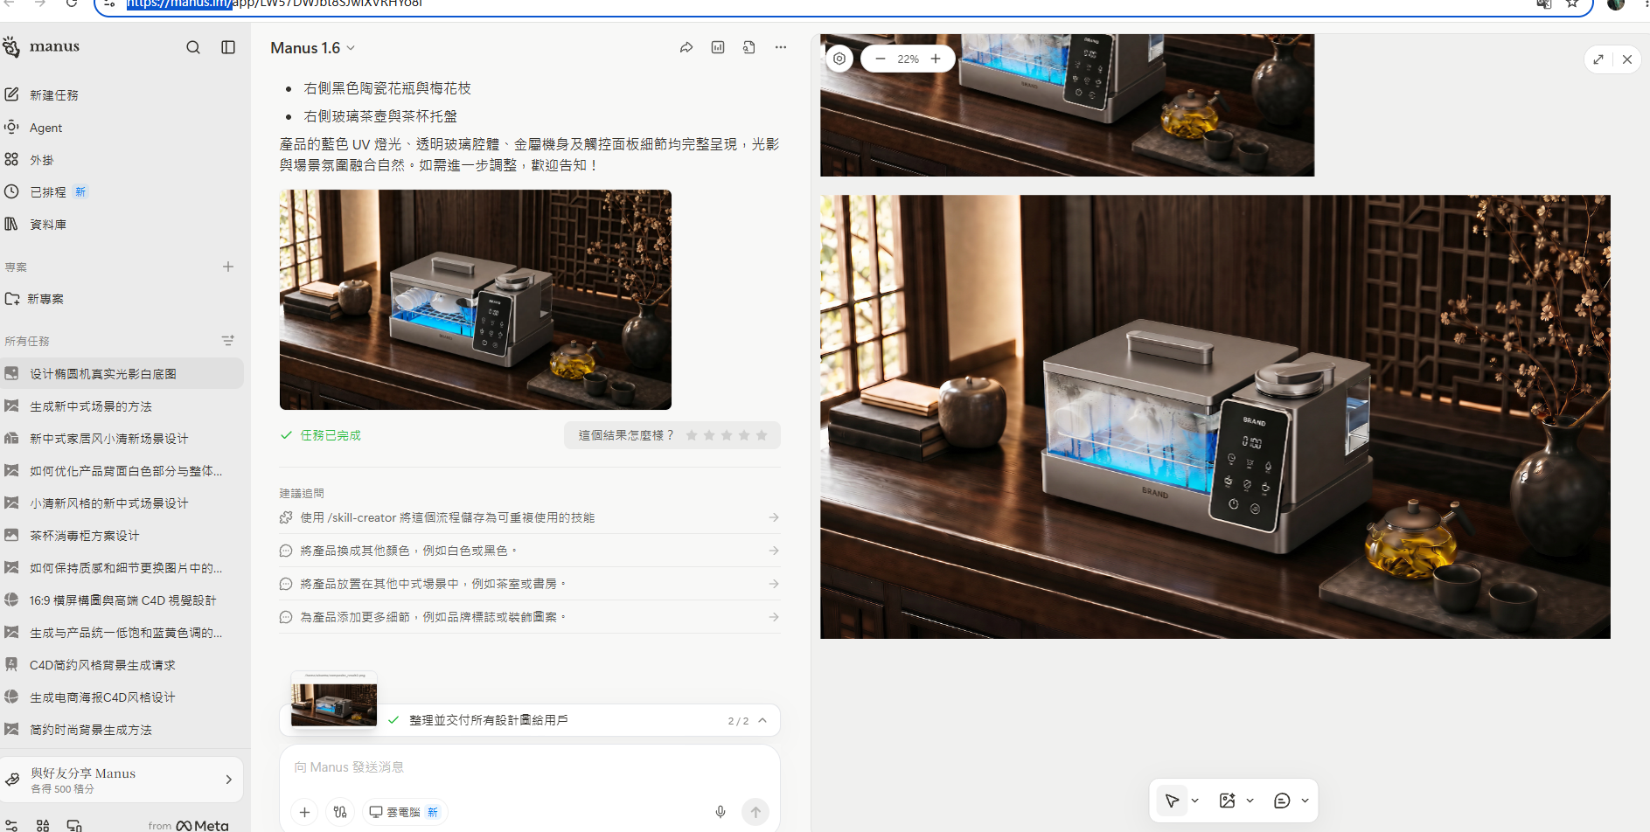Viewport: 1650px width, 832px height.
Task: Open task 生成新中式场景的方法
Action: tap(122, 406)
